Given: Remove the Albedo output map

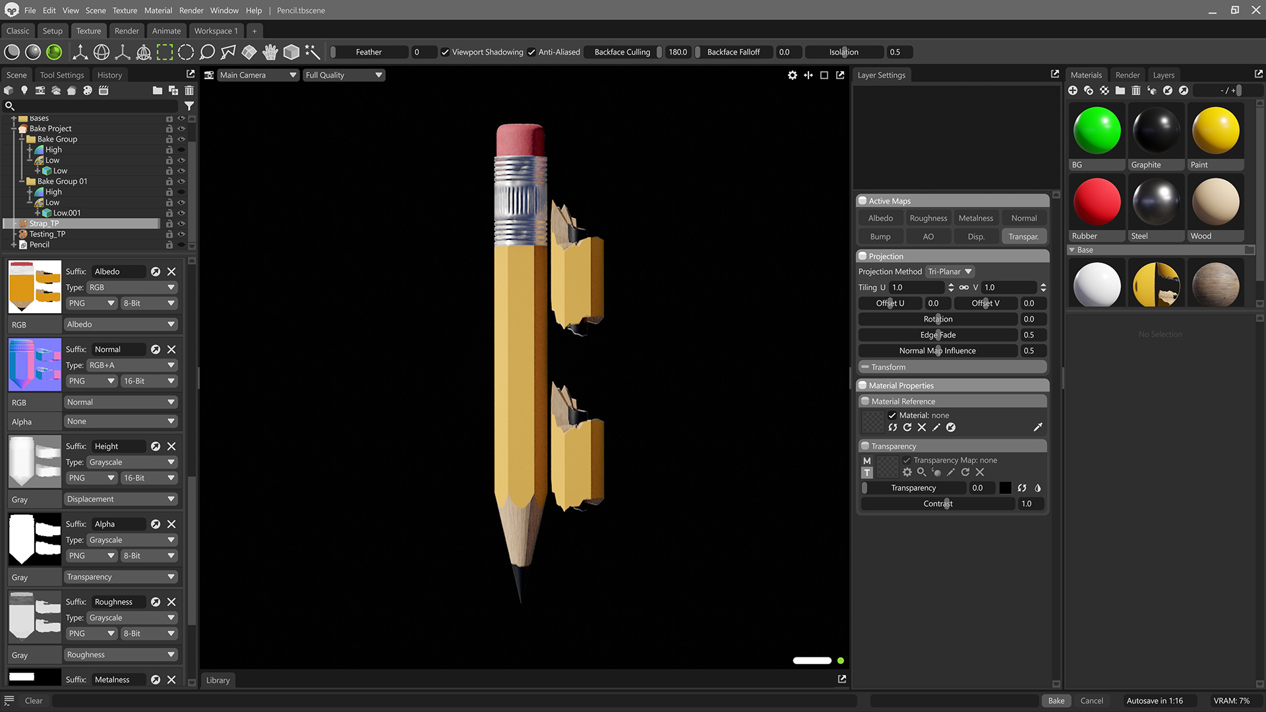Looking at the screenshot, I should pyautogui.click(x=171, y=272).
